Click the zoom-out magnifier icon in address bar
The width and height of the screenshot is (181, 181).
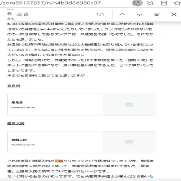tap(150, 3)
